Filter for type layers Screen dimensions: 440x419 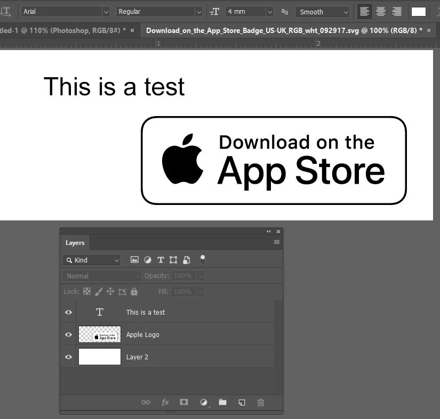(161, 260)
